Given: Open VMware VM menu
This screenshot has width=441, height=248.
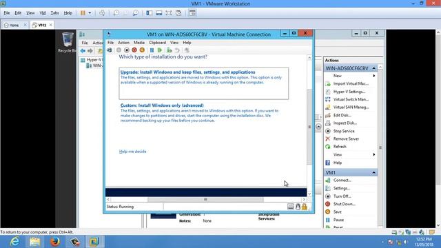Looking at the screenshot, I should point(43,13).
